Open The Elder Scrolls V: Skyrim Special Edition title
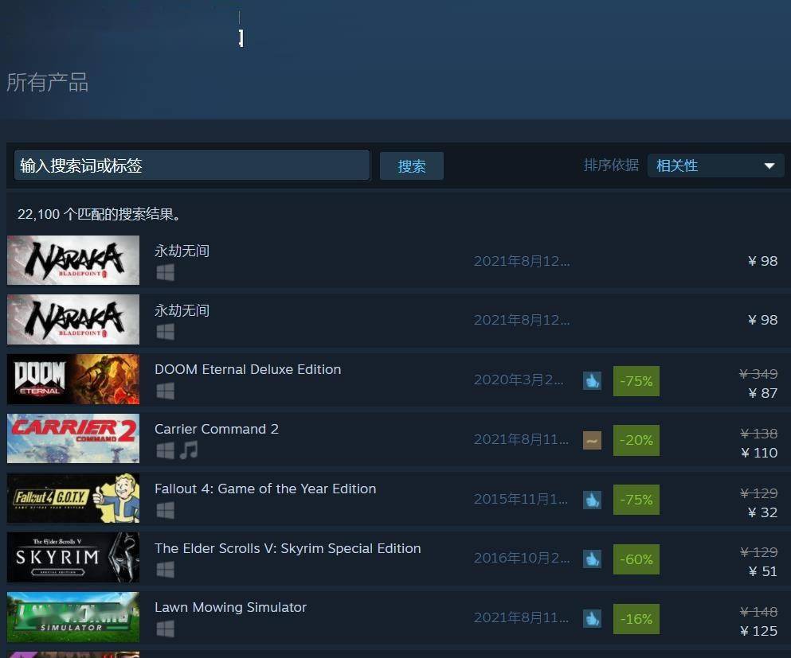Screen dimensions: 791x658 (x=288, y=548)
